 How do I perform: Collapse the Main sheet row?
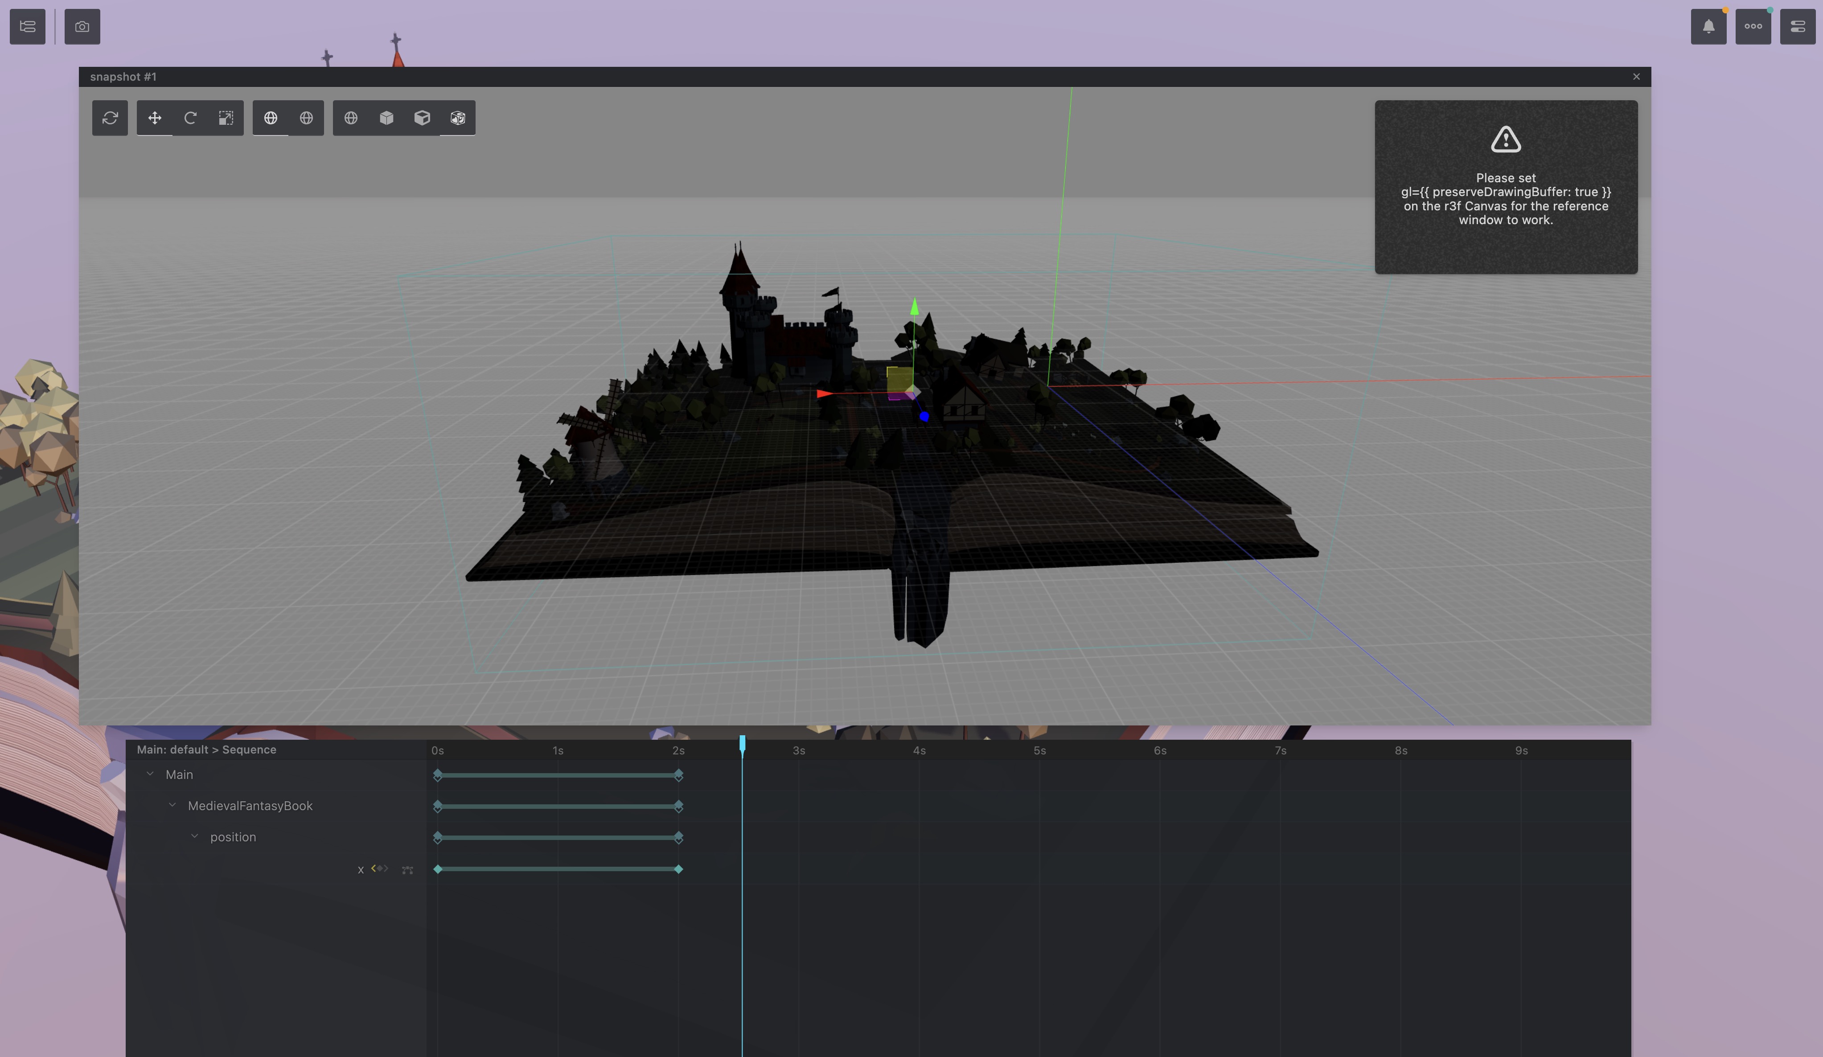[150, 774]
